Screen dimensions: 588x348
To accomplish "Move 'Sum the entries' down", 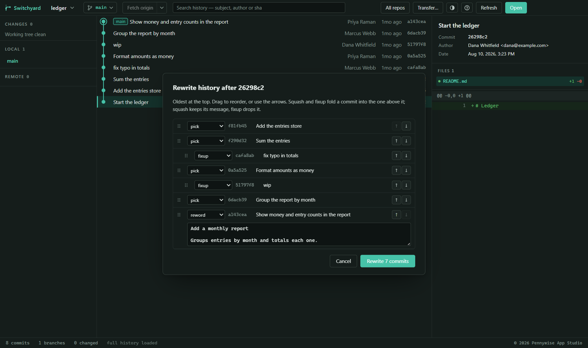I will [406, 141].
